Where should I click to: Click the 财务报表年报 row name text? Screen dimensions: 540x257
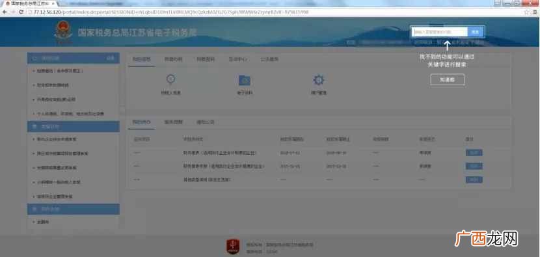coord(224,166)
